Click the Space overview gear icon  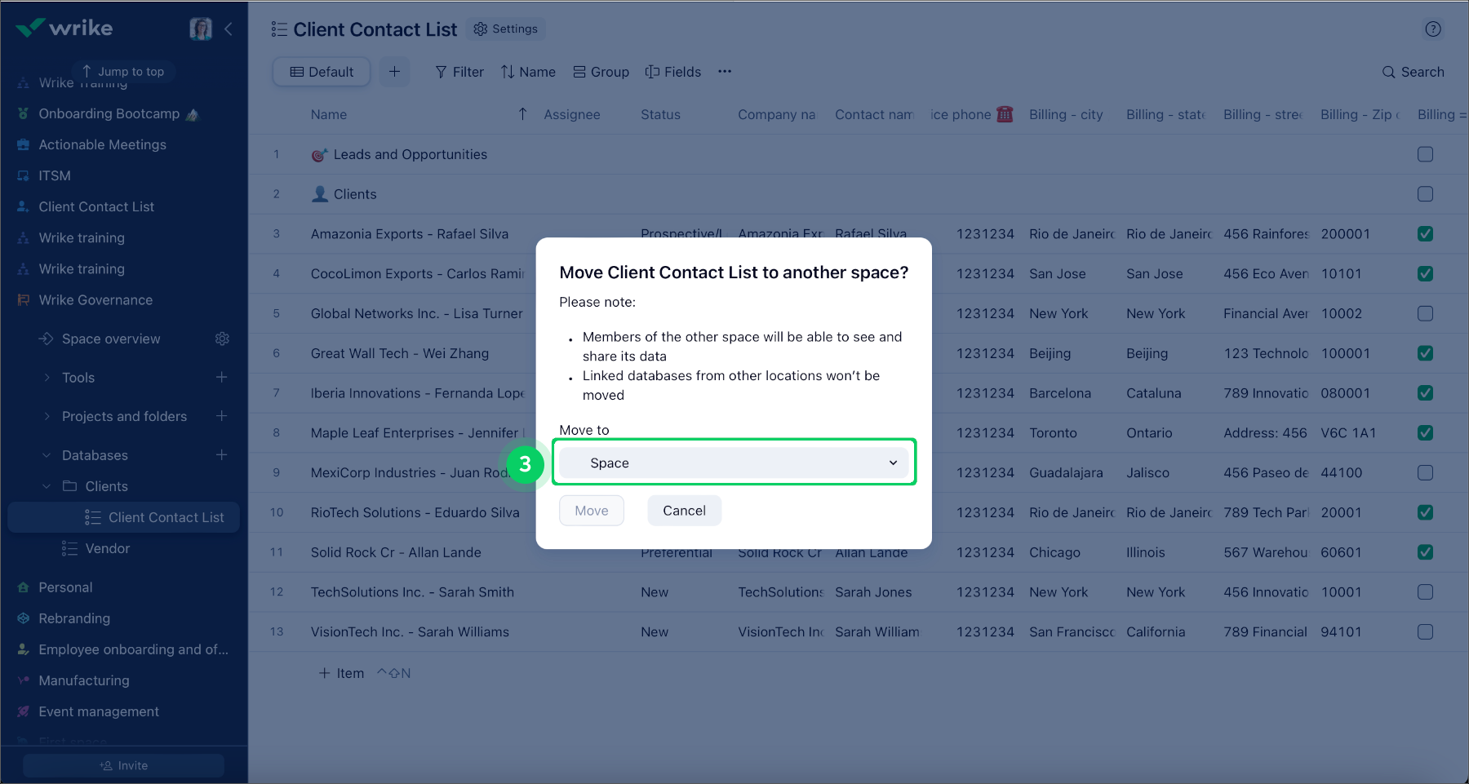[x=222, y=339]
